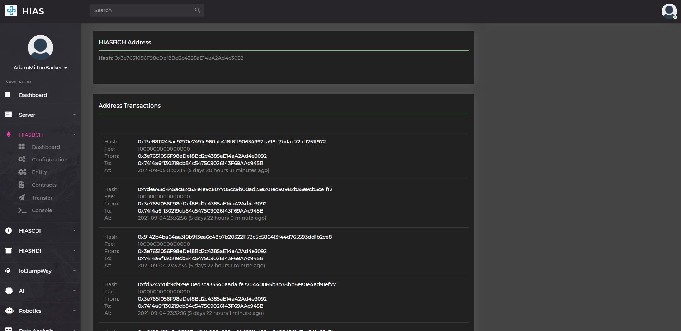Click the AI brain icon
The image size is (681, 331).
(9, 291)
